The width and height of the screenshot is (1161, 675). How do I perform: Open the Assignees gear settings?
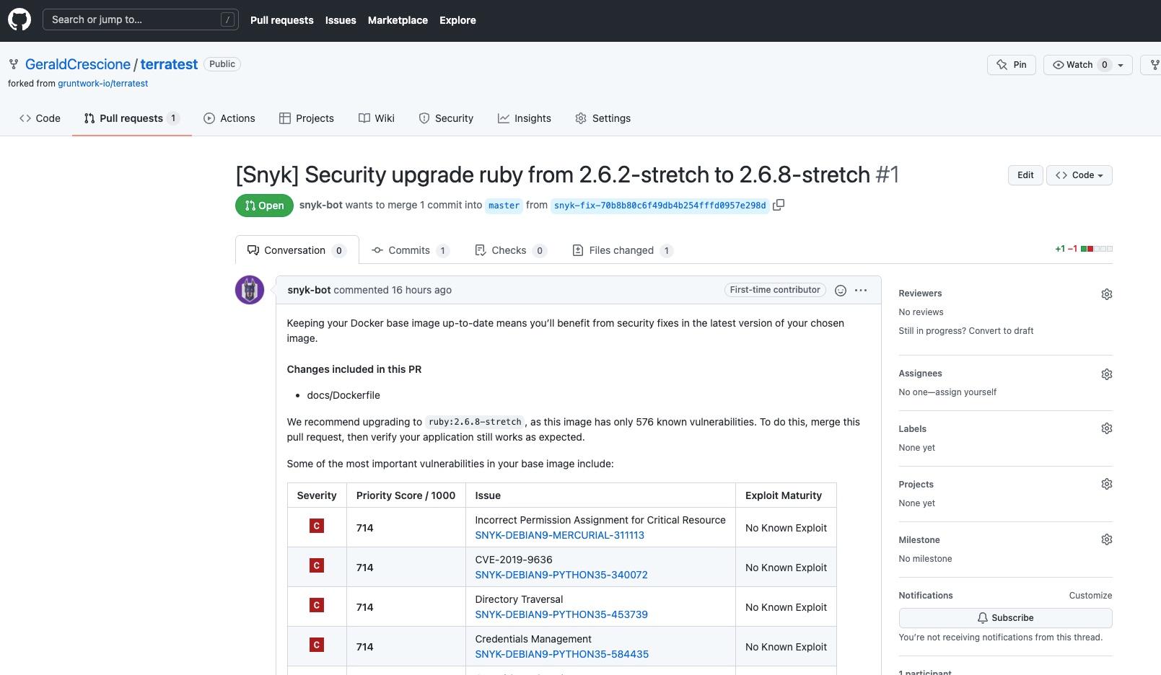pos(1107,374)
